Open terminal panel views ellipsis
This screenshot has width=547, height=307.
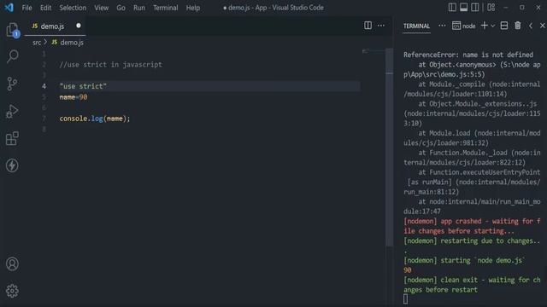pyautogui.click(x=442, y=26)
